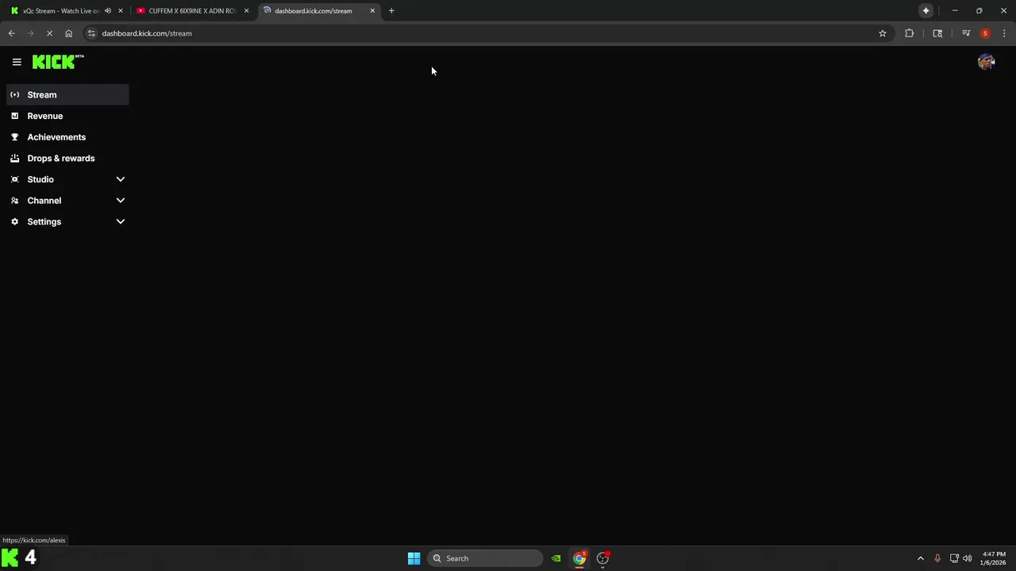The image size is (1016, 571).
Task: Expand the Studio submenu chevron
Action: pyautogui.click(x=121, y=179)
